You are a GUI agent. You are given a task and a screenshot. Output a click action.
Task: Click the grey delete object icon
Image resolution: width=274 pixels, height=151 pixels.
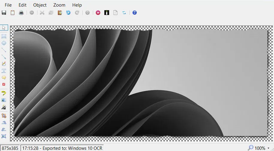(x=32, y=13)
